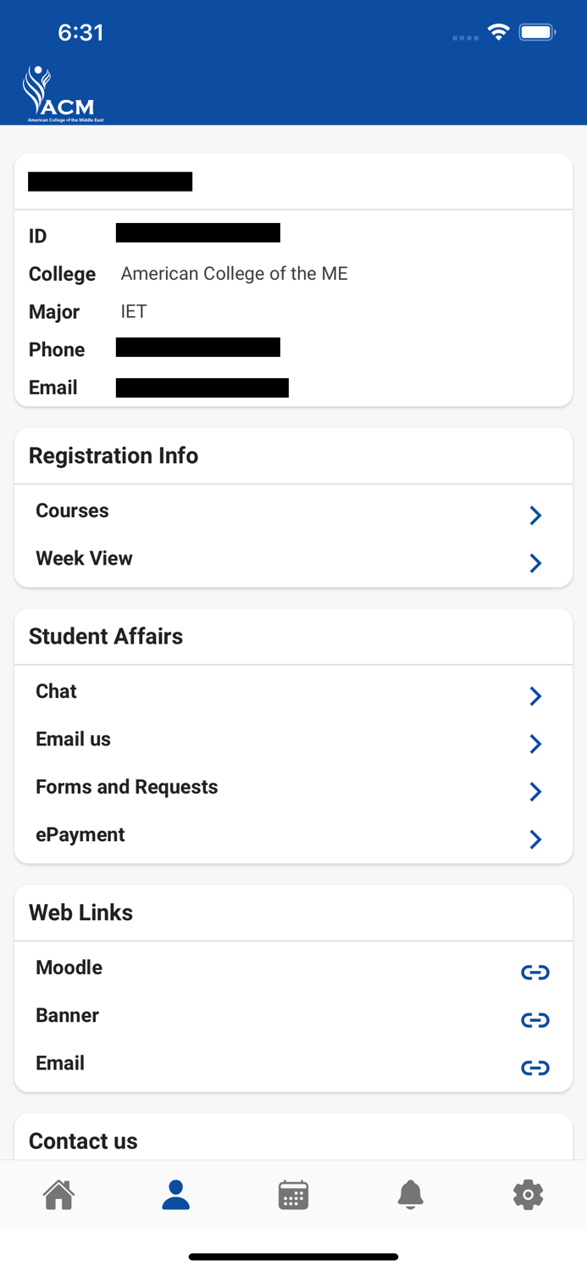Open the Courses row
587x1272 pixels.
tap(293, 510)
